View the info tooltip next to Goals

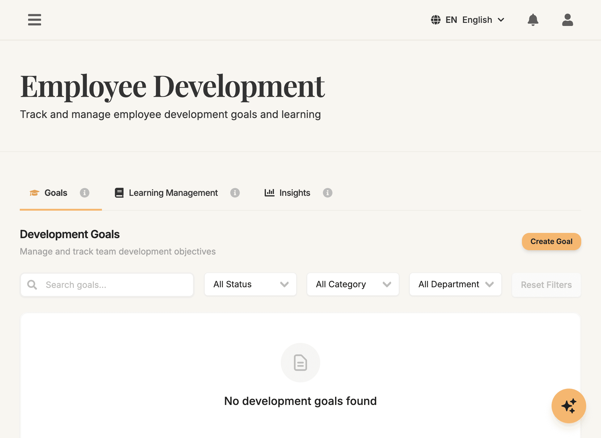(x=85, y=193)
